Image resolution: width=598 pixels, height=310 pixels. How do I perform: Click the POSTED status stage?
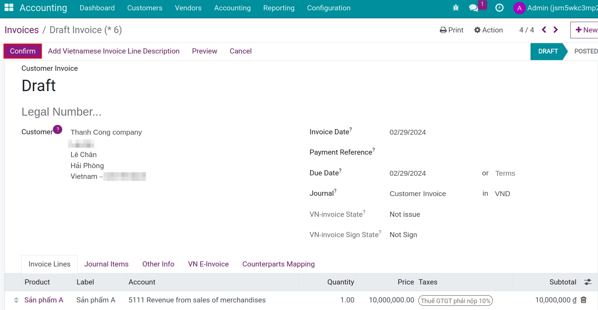[586, 51]
